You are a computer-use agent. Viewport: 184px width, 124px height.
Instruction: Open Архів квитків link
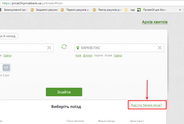tap(155, 22)
